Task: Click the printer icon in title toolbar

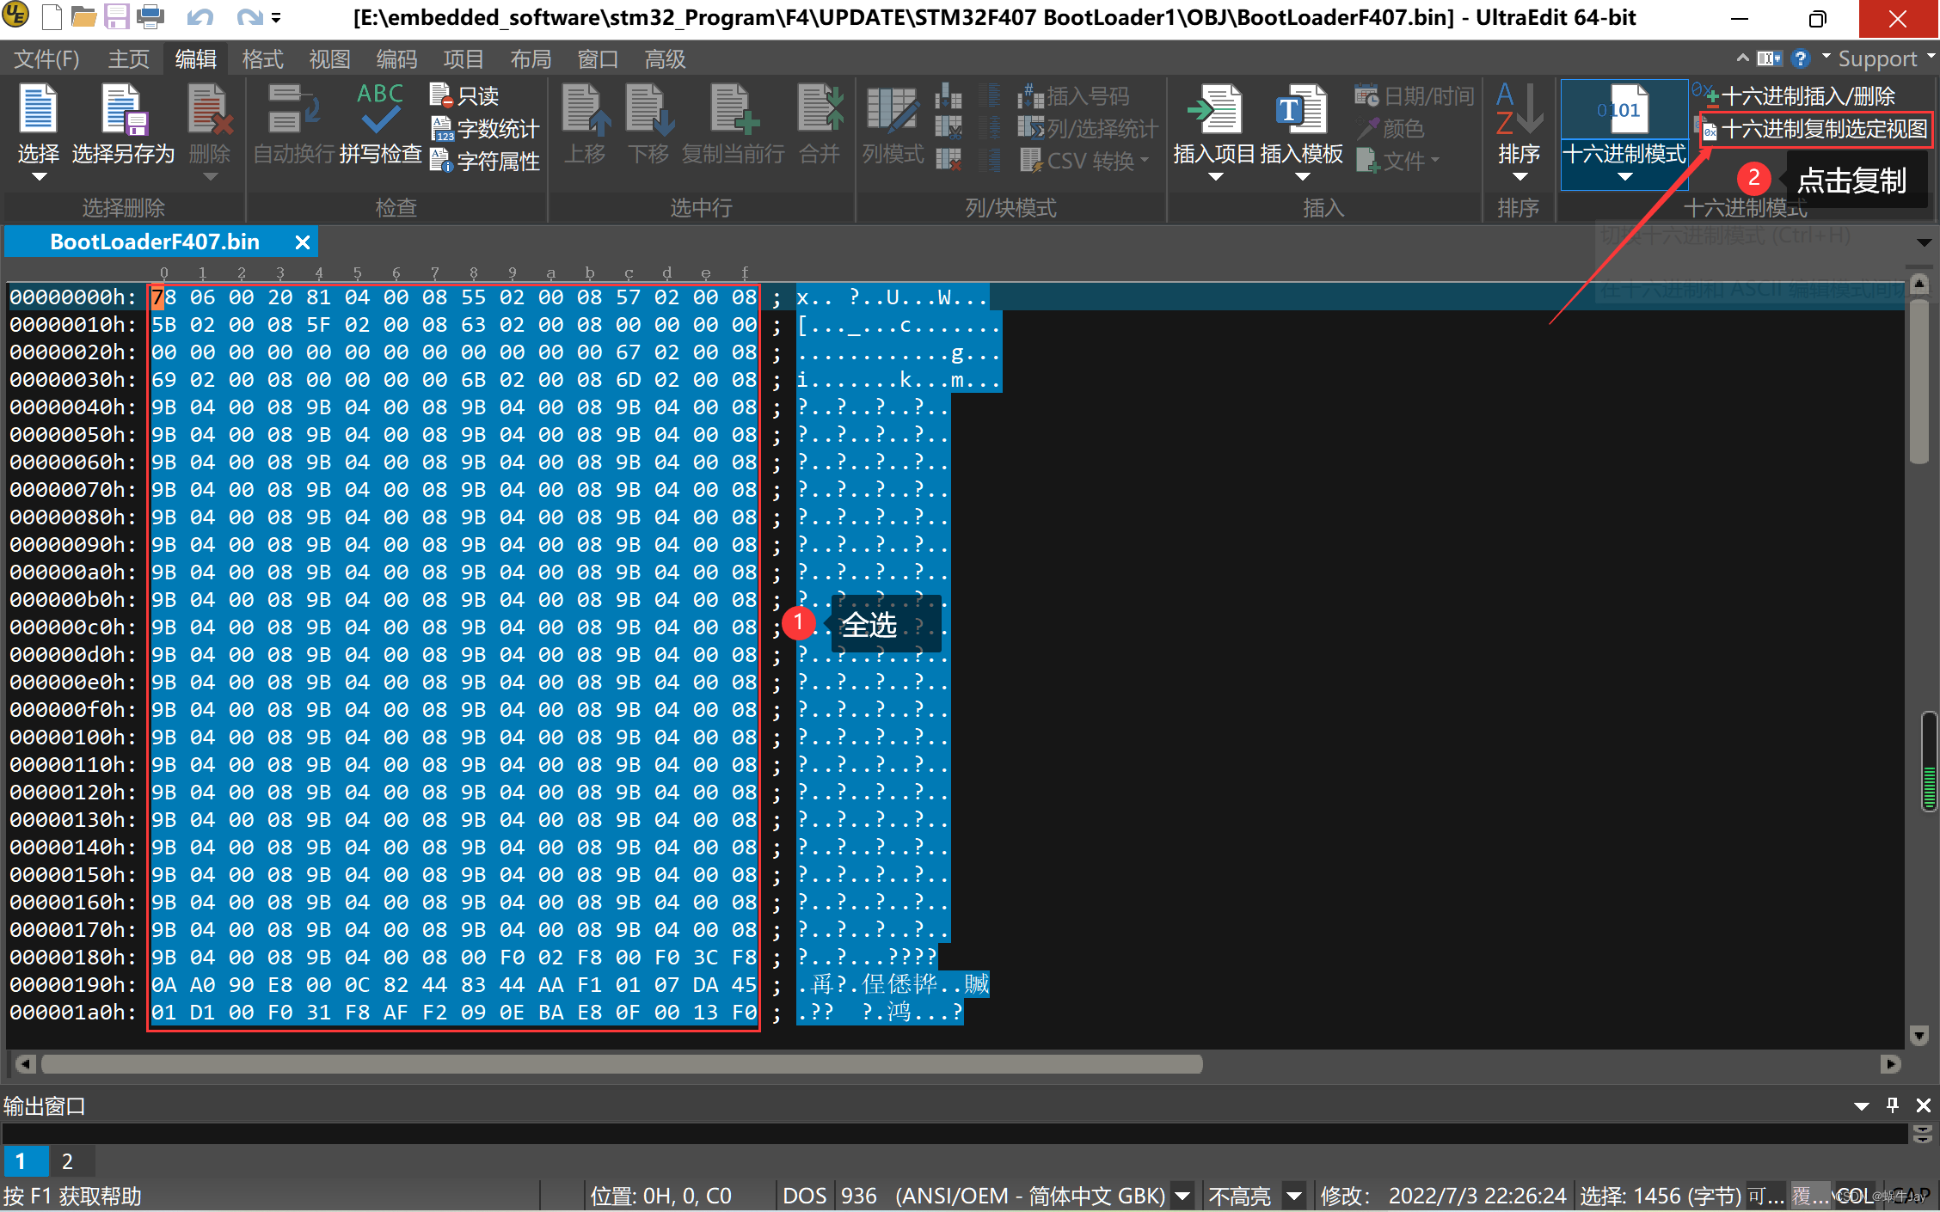Action: click(x=150, y=16)
